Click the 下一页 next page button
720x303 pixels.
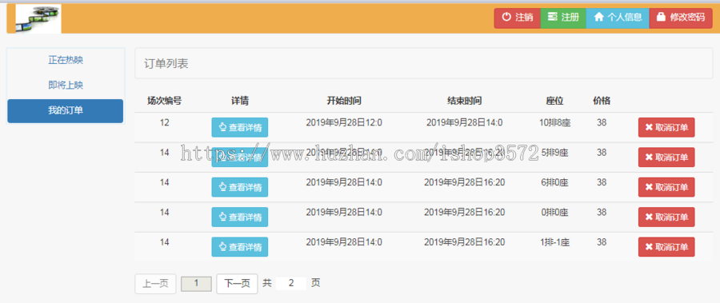click(x=237, y=284)
